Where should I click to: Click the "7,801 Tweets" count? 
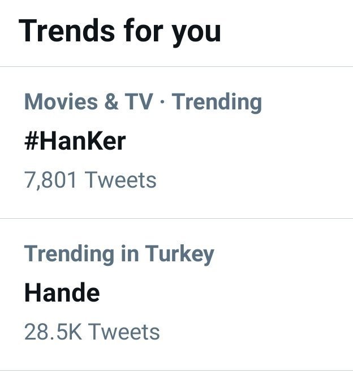click(90, 180)
